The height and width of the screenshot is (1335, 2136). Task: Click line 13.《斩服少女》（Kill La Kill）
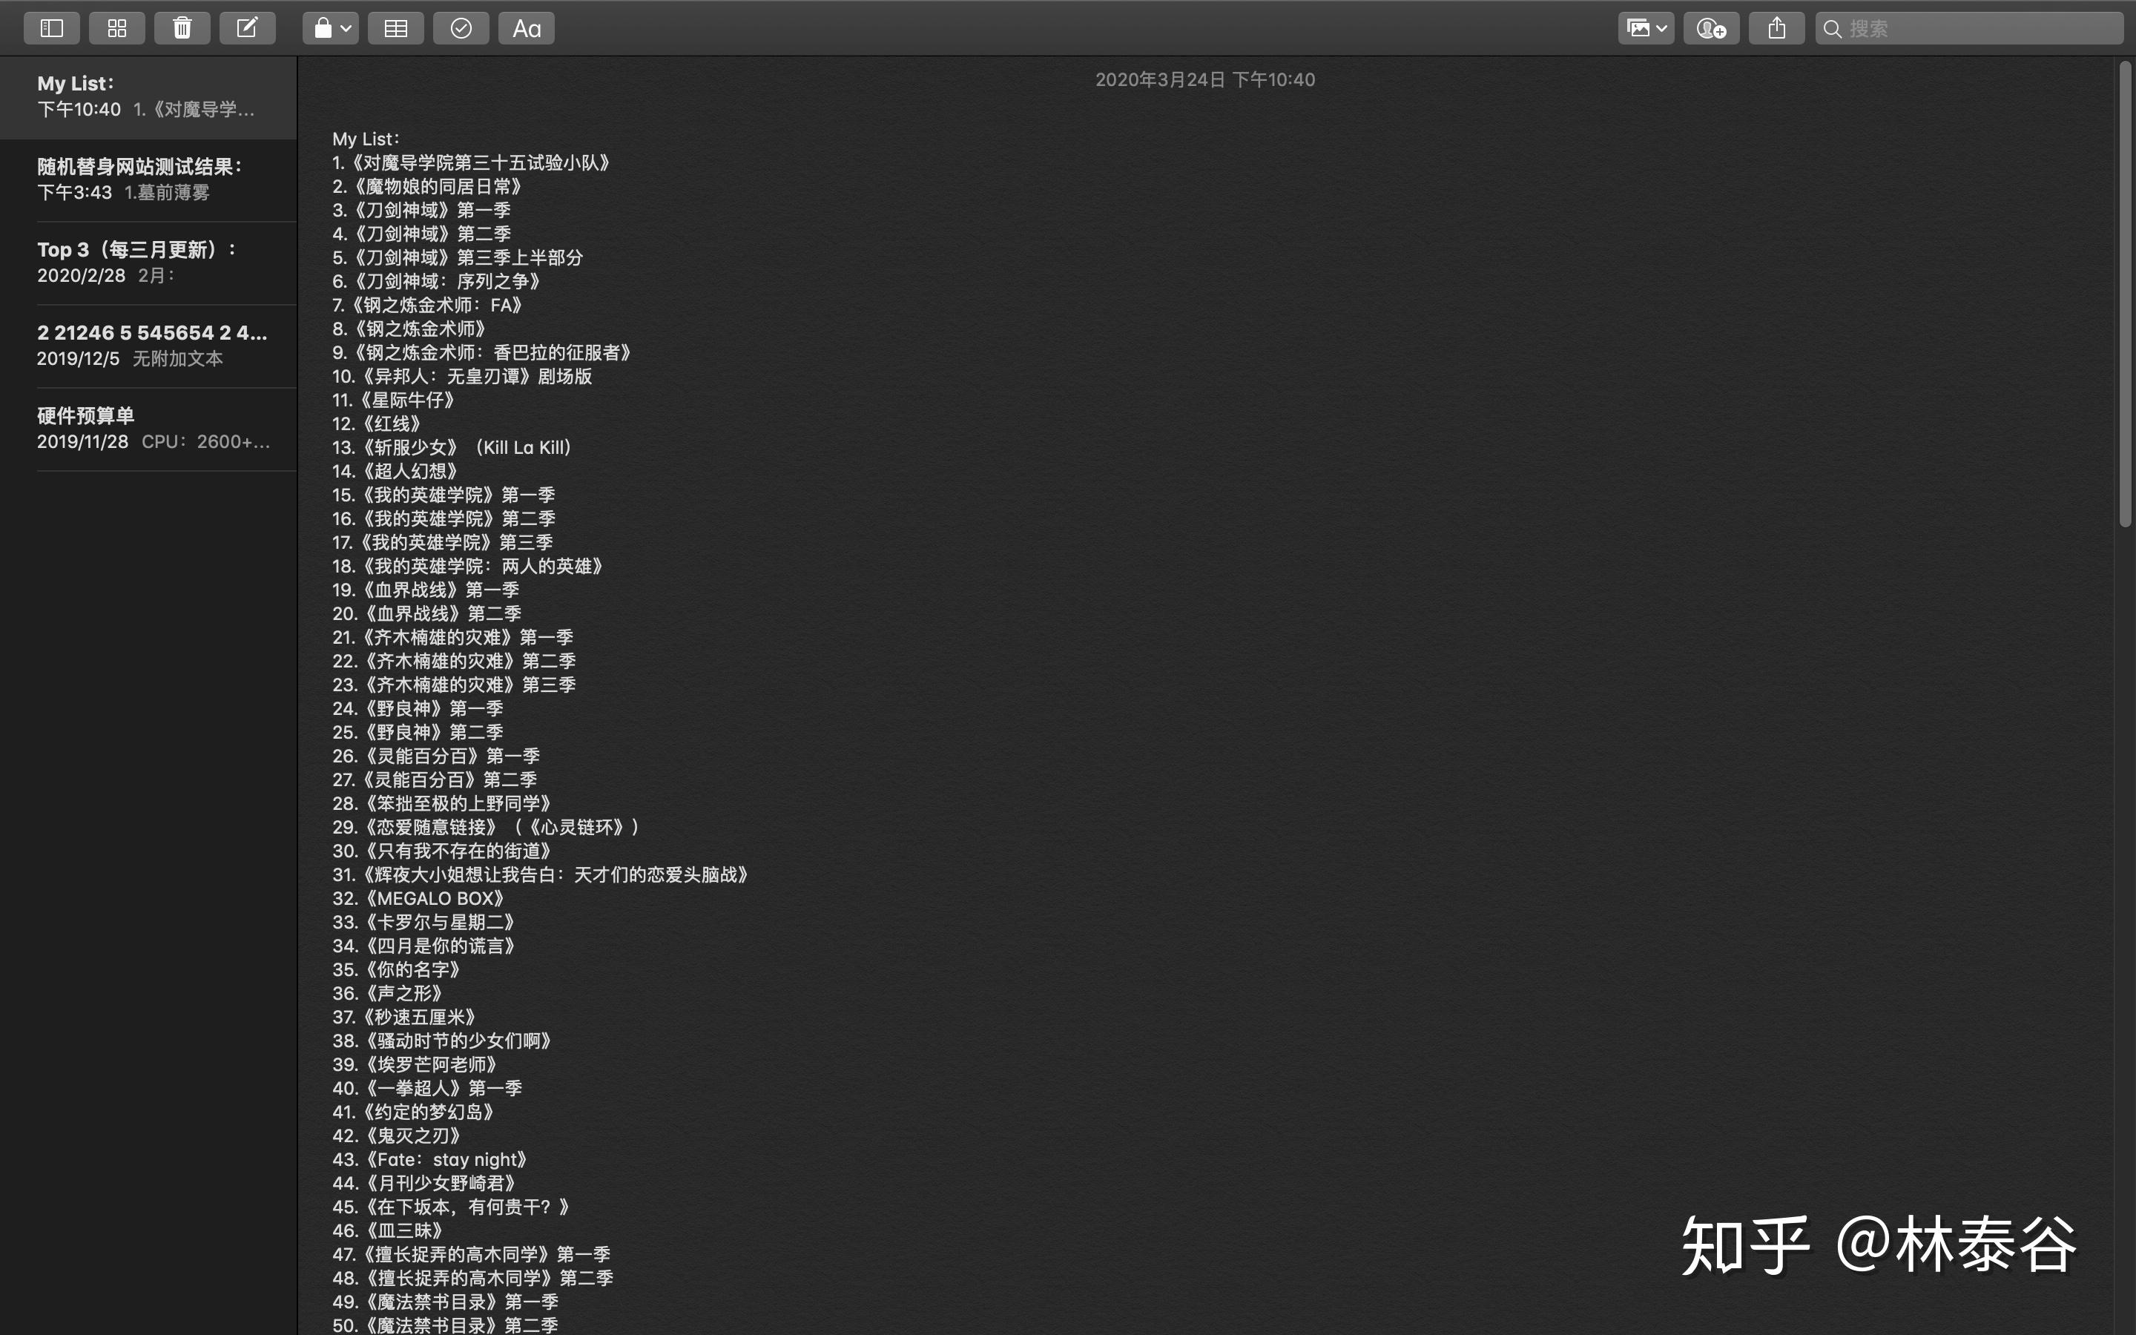pos(454,448)
